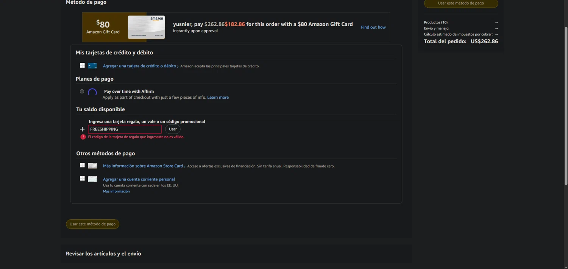Click the red error alert icon

click(x=83, y=137)
